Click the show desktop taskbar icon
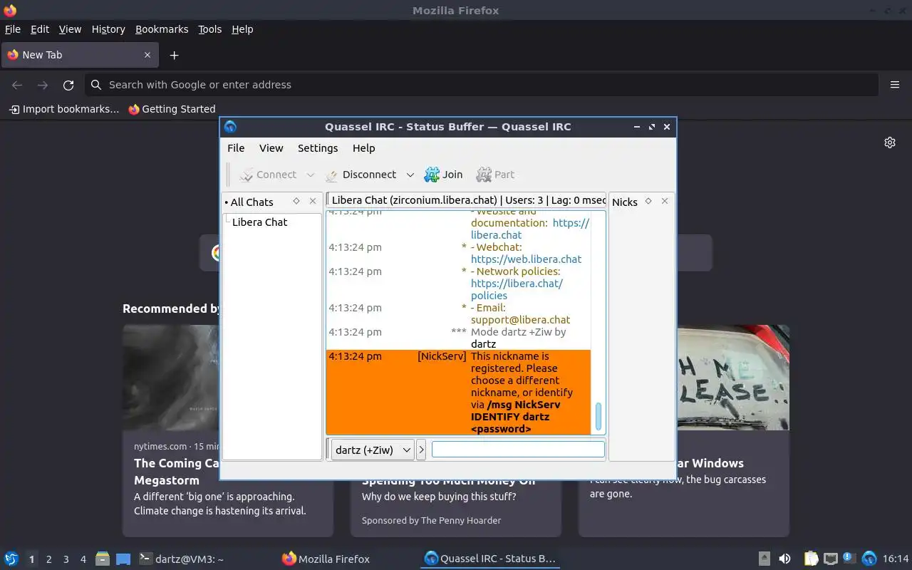The height and width of the screenshot is (570, 912). coord(123,559)
